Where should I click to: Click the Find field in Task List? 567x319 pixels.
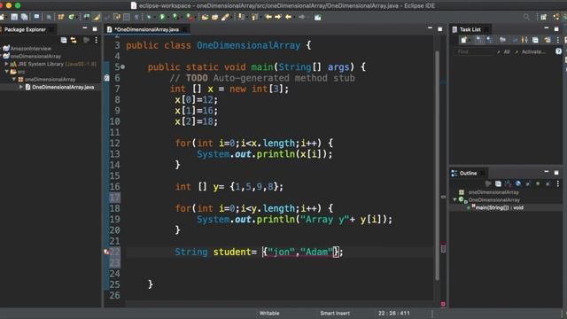(473, 51)
